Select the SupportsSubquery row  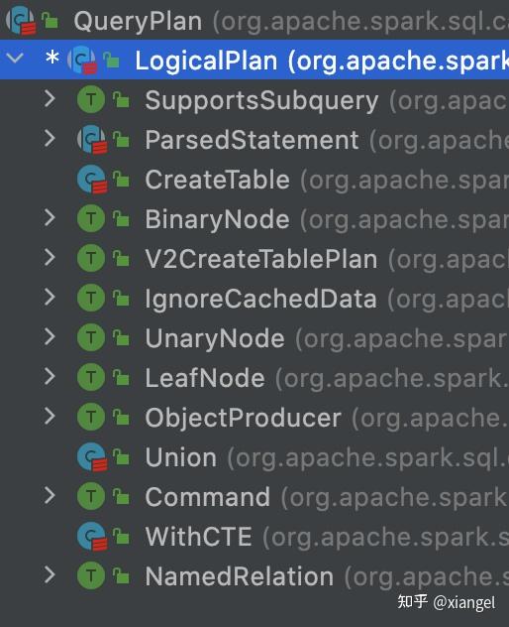[x=254, y=99]
